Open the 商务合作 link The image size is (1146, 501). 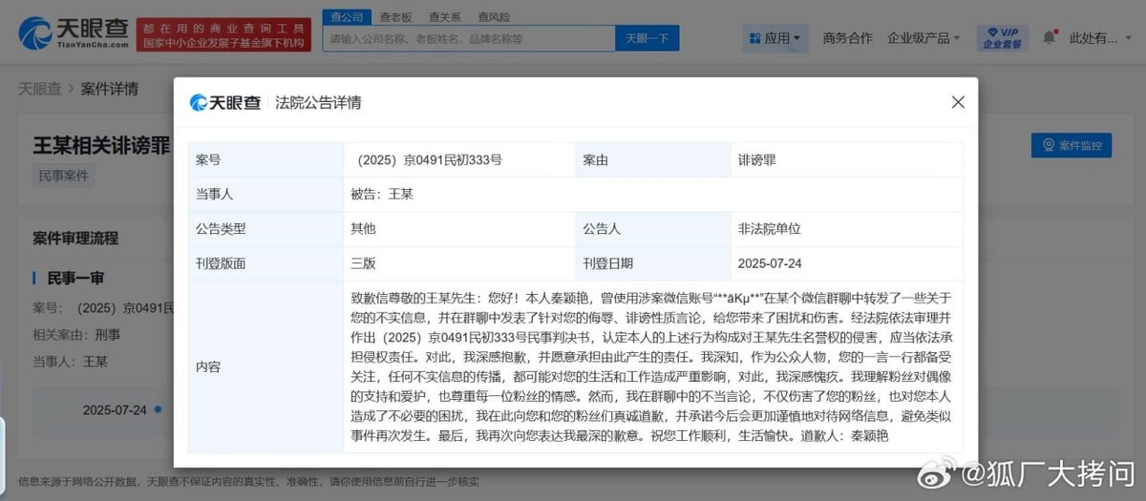coord(847,38)
